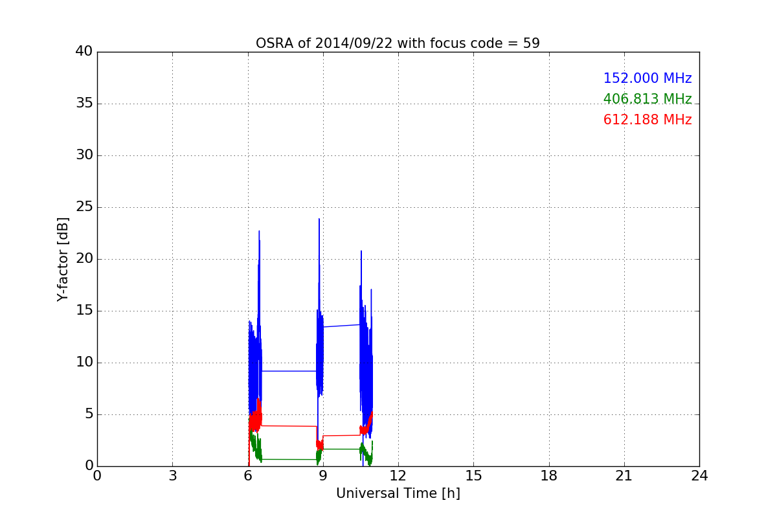Click y-axis tick label 10

pyautogui.click(x=84, y=363)
